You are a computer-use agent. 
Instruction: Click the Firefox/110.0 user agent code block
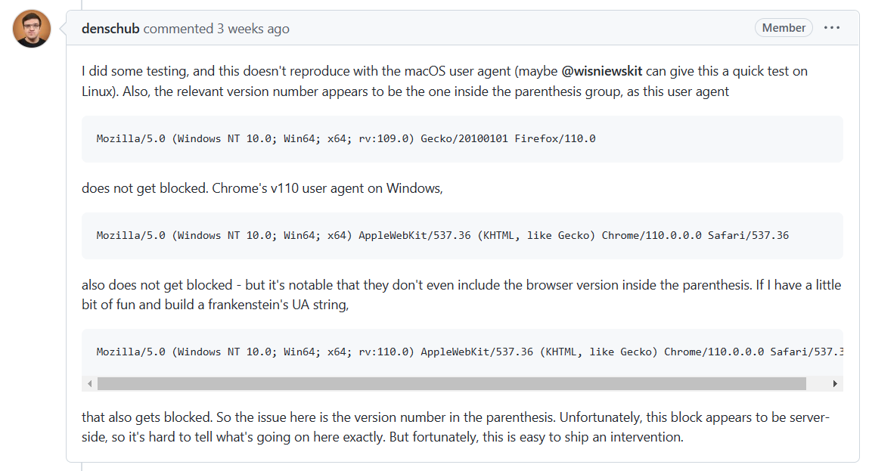tap(346, 139)
